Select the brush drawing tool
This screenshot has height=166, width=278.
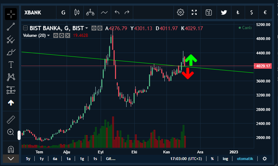(11, 52)
